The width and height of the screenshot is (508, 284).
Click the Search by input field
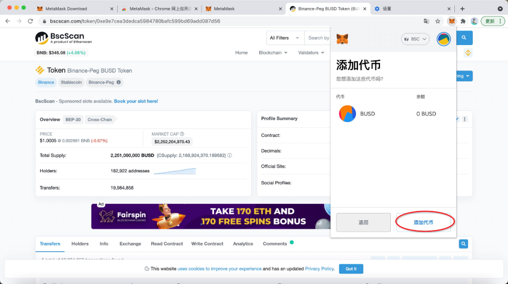coord(317,38)
